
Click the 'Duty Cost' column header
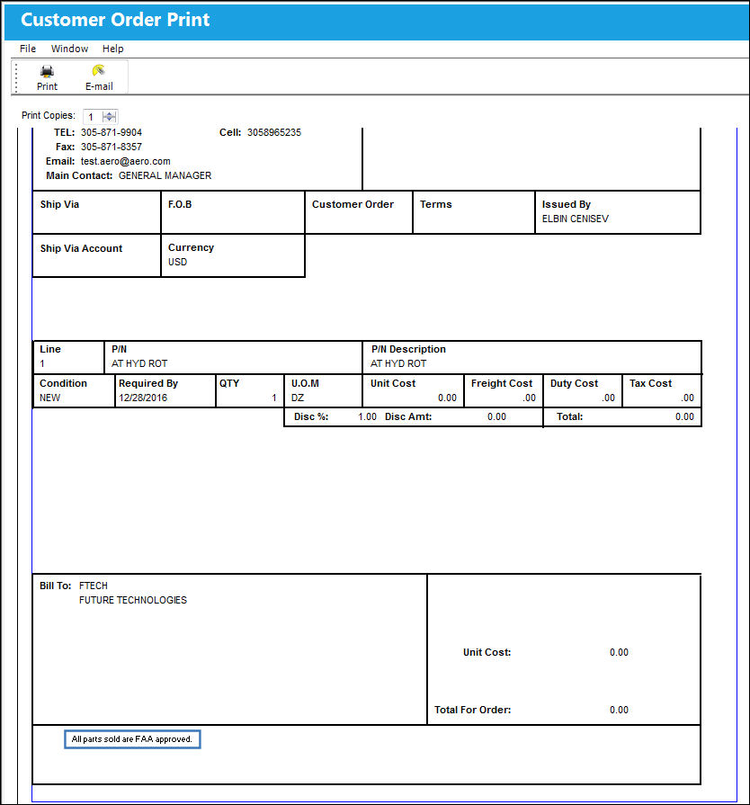coord(575,383)
